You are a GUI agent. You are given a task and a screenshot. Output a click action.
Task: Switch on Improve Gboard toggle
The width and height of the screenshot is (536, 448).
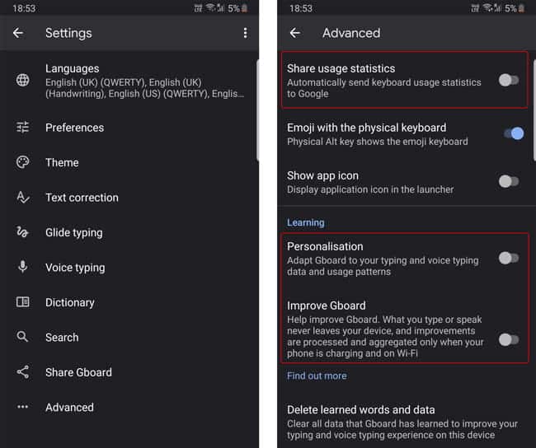(x=509, y=340)
